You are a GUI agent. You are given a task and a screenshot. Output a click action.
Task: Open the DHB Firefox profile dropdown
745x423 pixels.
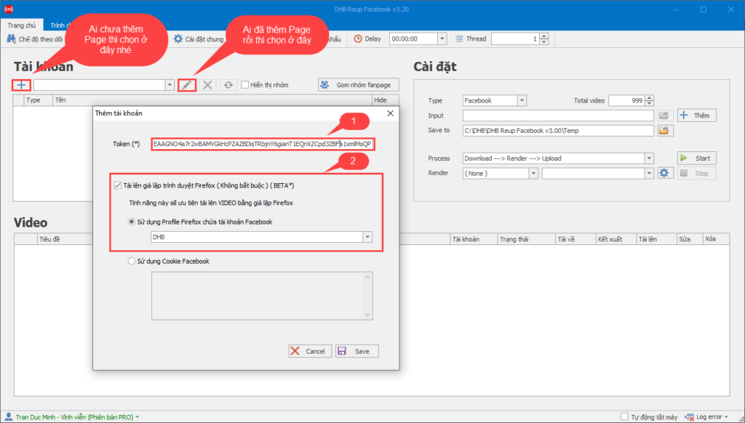point(367,237)
